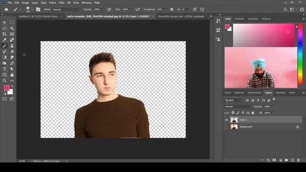Image resolution: width=306 pixels, height=172 pixels.
Task: Open the layer Kind filter dropdown
Action: point(234,100)
